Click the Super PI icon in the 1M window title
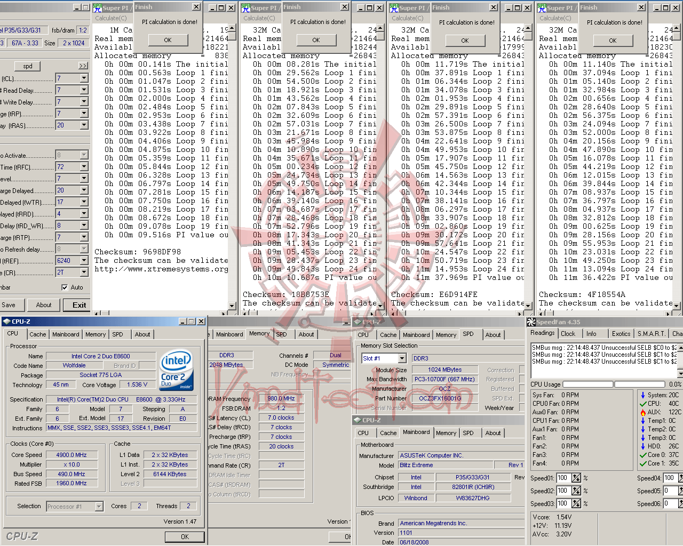Image resolution: width=683 pixels, height=546 pixels. tap(97, 8)
